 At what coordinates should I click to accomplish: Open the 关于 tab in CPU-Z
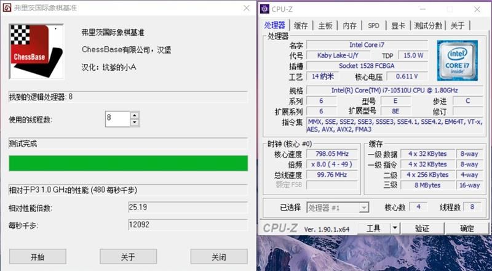coord(458,26)
